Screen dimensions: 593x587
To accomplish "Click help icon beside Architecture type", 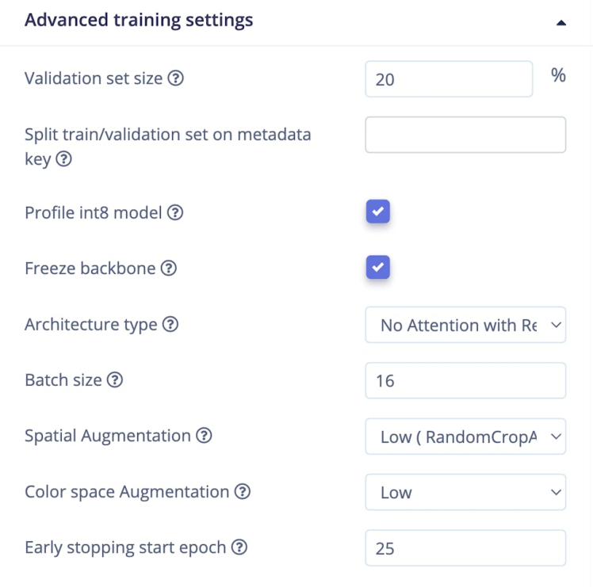I will (170, 325).
